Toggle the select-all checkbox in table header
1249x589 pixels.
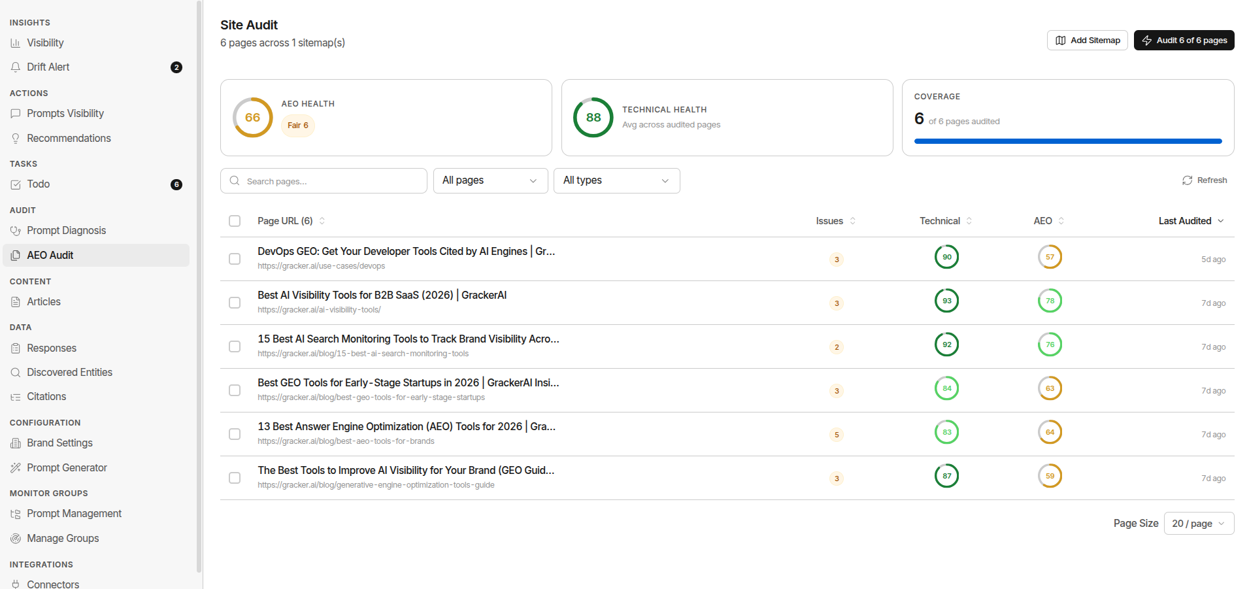point(235,221)
